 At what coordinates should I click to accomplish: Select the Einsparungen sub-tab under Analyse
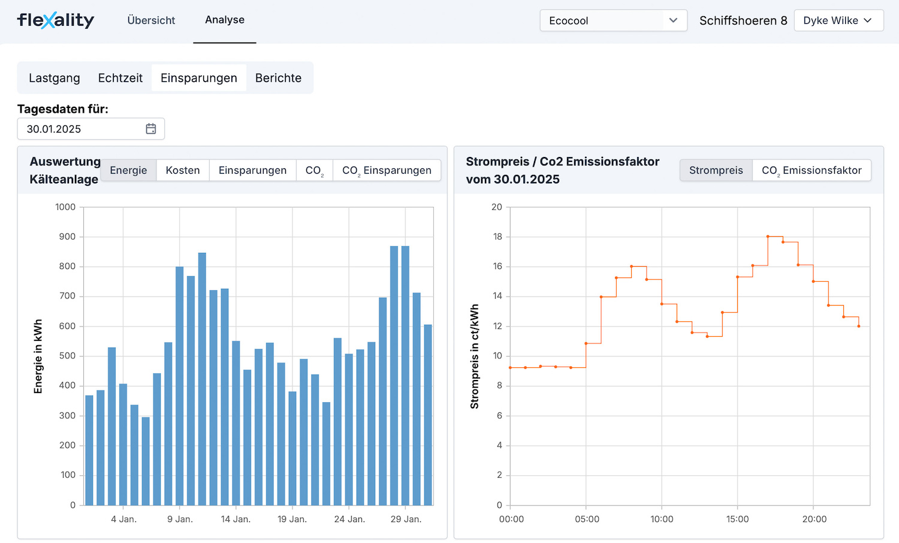coord(199,78)
